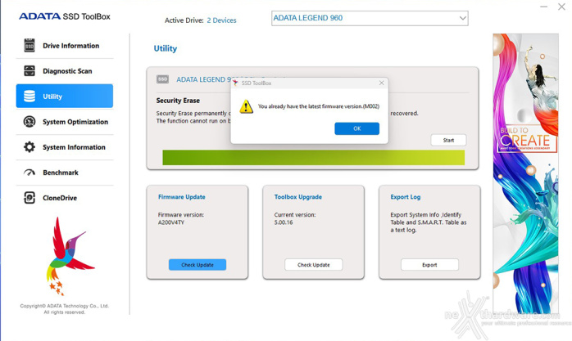This screenshot has width=572, height=341.
Task: Click the Export Log heading
Action: 406,197
